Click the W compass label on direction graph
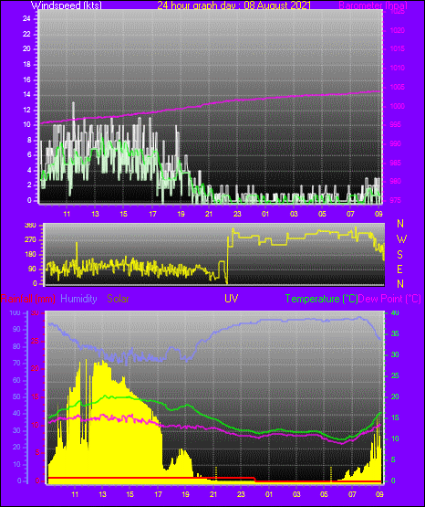This screenshot has width=425, height=507. click(x=401, y=239)
